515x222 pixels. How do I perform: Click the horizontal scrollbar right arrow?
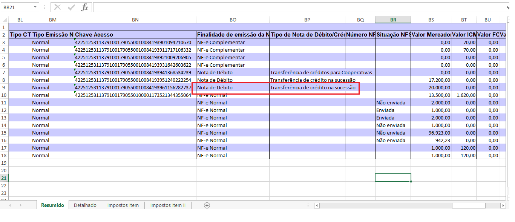click(x=503, y=205)
